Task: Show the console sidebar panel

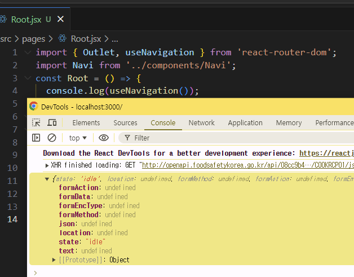Action: 36,138
